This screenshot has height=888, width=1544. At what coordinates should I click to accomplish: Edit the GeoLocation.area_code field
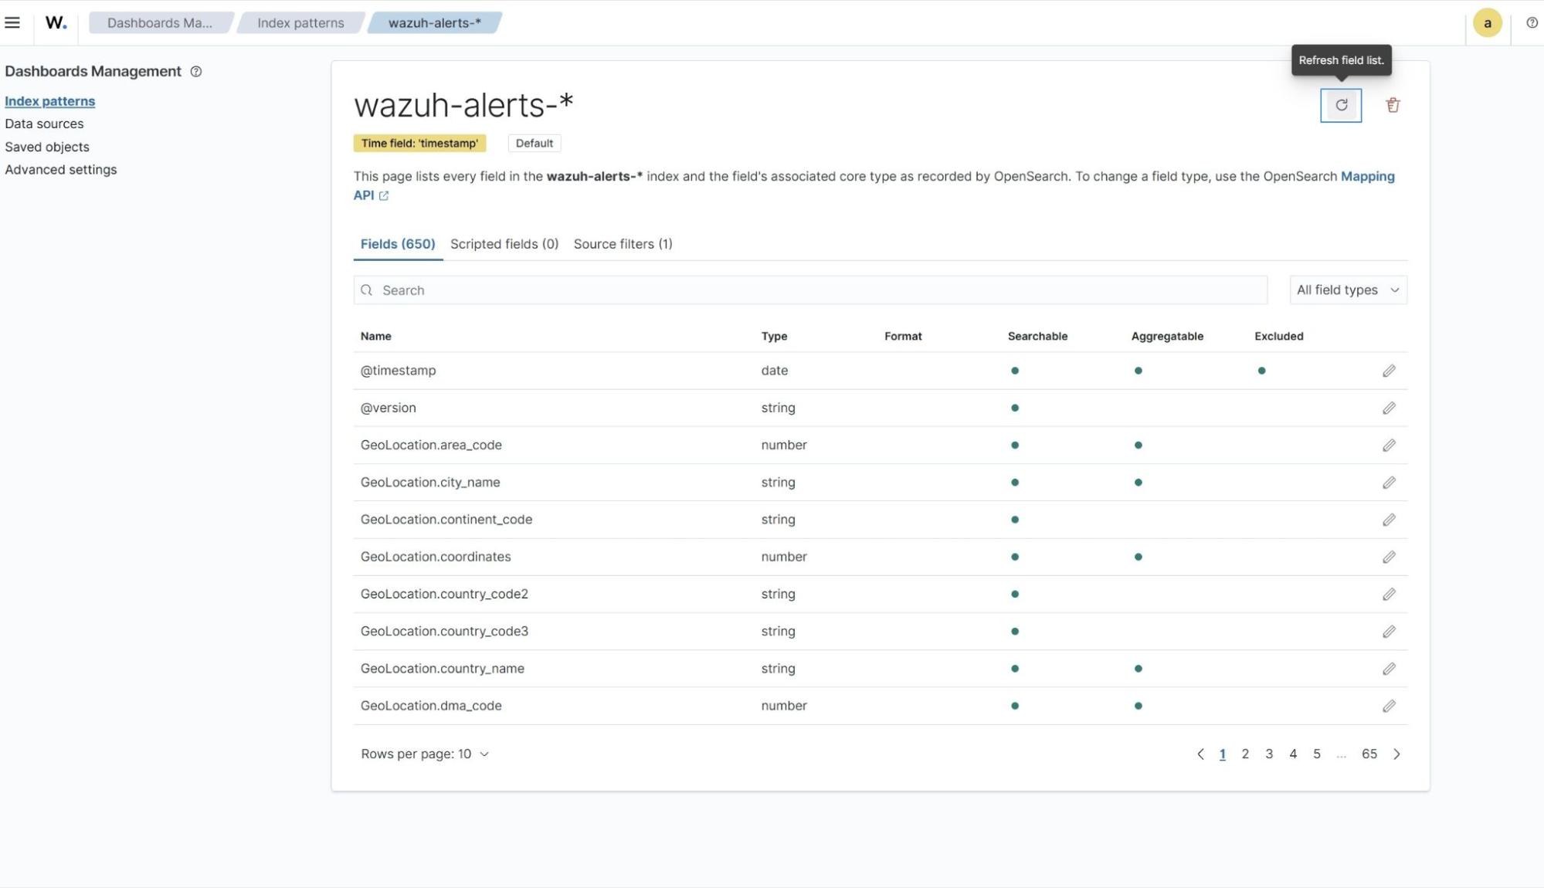[1389, 445]
